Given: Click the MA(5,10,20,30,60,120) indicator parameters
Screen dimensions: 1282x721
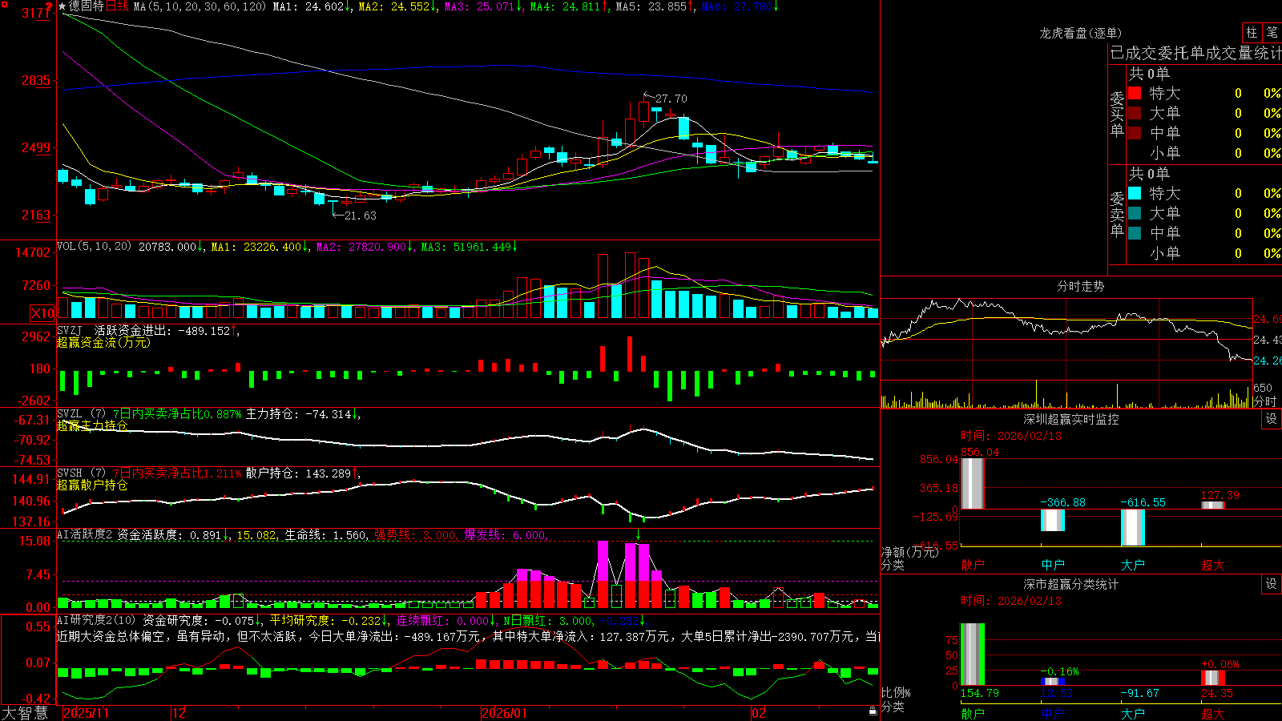Looking at the screenshot, I should coord(200,6).
